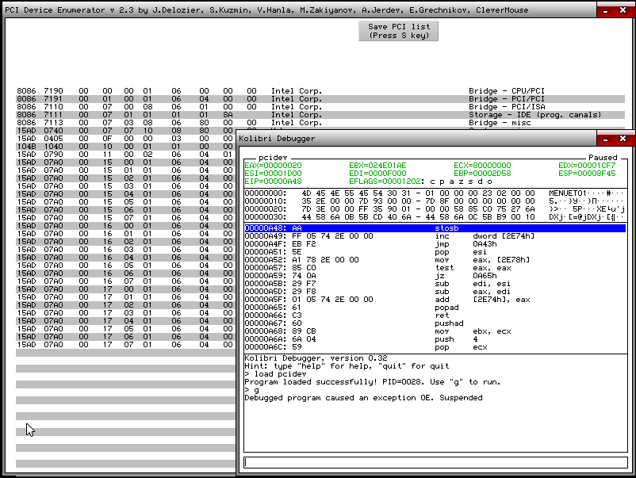Click the Save PCI list button

coord(399,31)
